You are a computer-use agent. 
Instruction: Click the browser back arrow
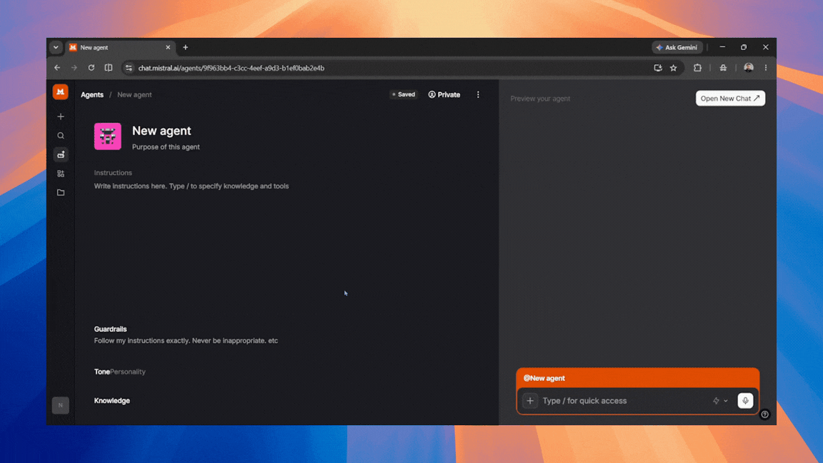[x=56, y=68]
